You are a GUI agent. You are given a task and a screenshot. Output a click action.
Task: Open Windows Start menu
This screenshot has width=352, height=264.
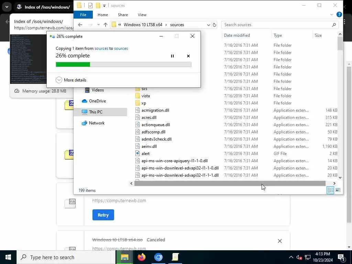tap(8, 257)
